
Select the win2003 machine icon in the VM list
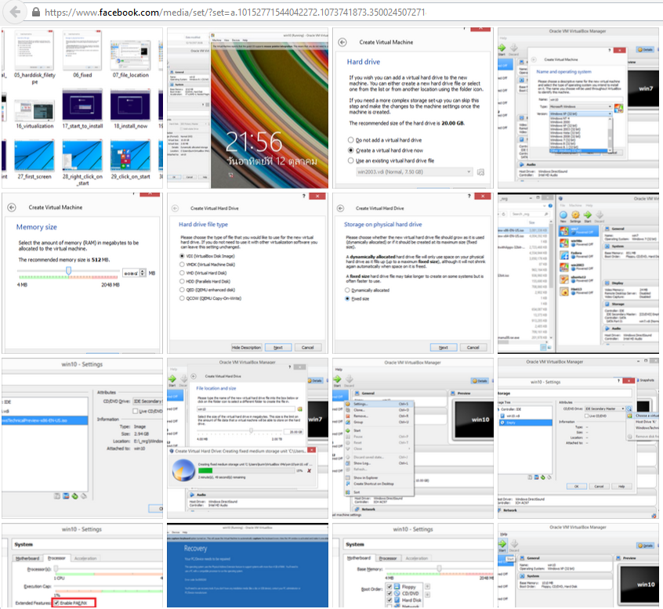click(564, 268)
